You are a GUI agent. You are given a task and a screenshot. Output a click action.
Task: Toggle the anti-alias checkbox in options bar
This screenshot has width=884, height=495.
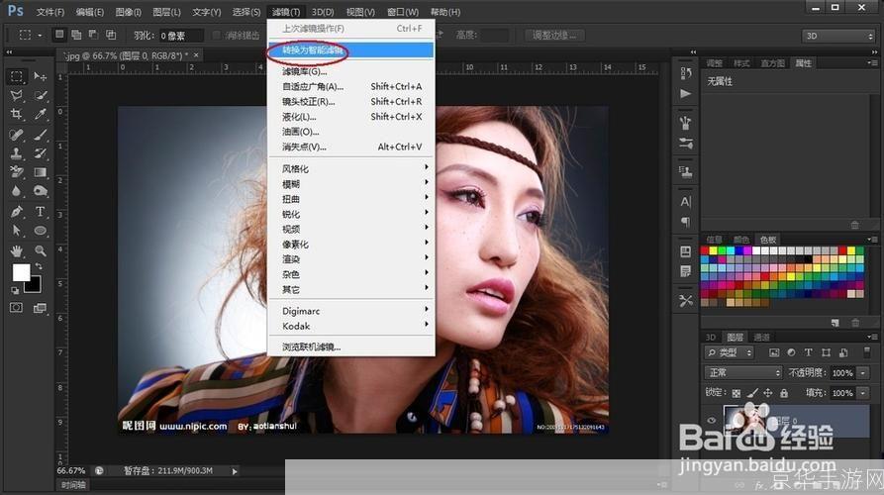tap(217, 35)
